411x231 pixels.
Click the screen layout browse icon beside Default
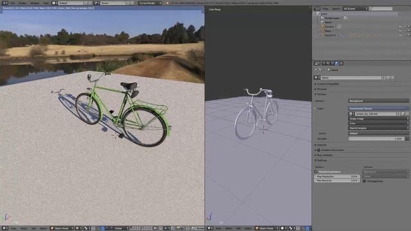pos(54,3)
